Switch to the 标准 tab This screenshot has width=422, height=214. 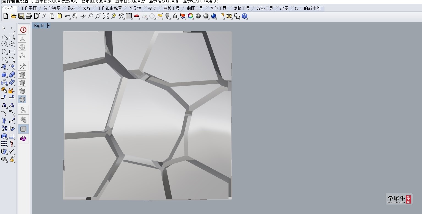(x=9, y=9)
